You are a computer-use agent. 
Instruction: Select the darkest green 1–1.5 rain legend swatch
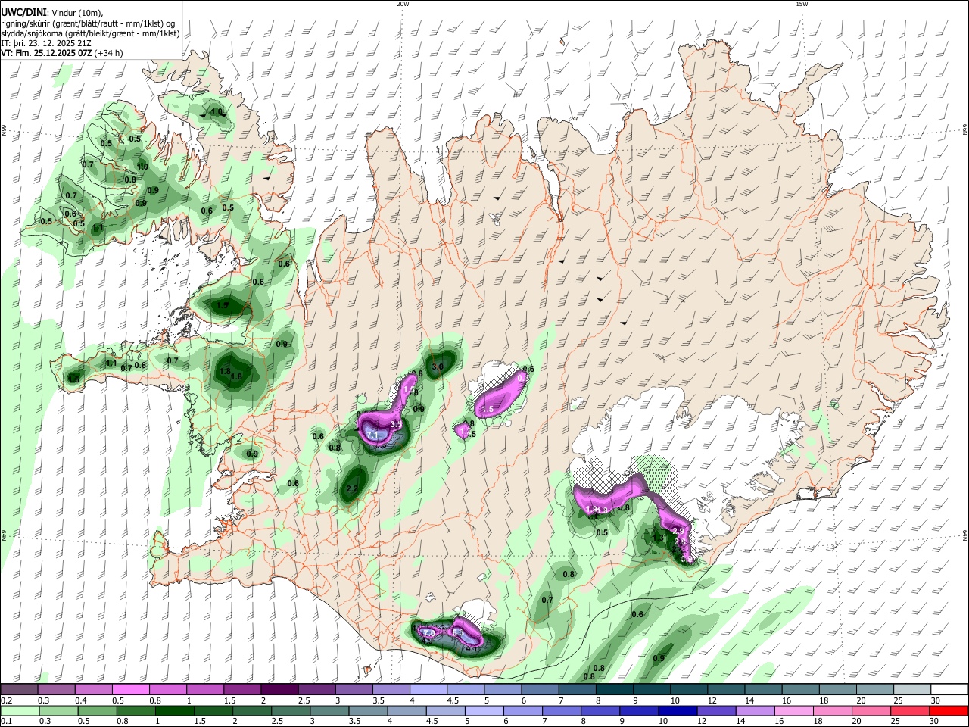pyautogui.click(x=175, y=710)
